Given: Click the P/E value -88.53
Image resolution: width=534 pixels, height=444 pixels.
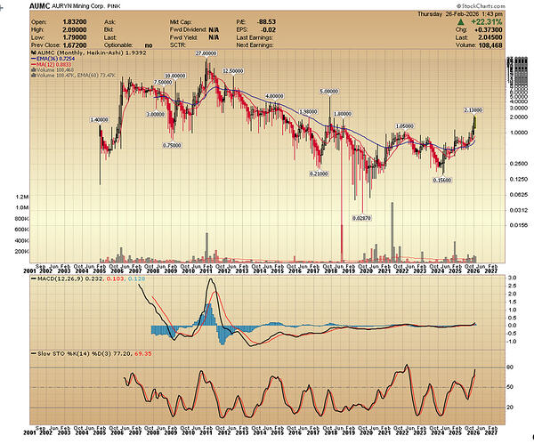Looking at the screenshot, I should [x=266, y=21].
